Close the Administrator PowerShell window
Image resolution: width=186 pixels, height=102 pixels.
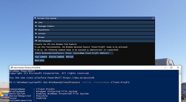pyautogui.click(x=178, y=68)
